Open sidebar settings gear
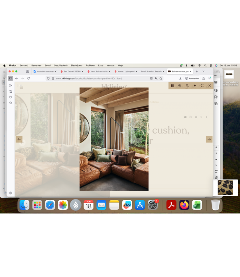Viewport: 240px width, 277px height. pos(11,193)
